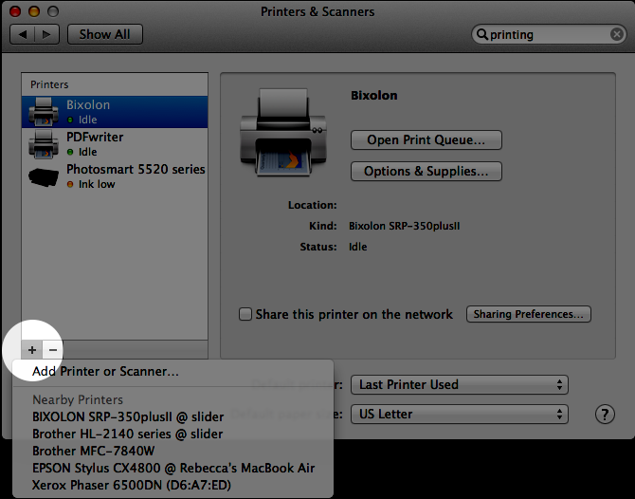Image resolution: width=635 pixels, height=499 pixels.
Task: Select the PDFwriter row in Printers list
Action: pos(115,144)
